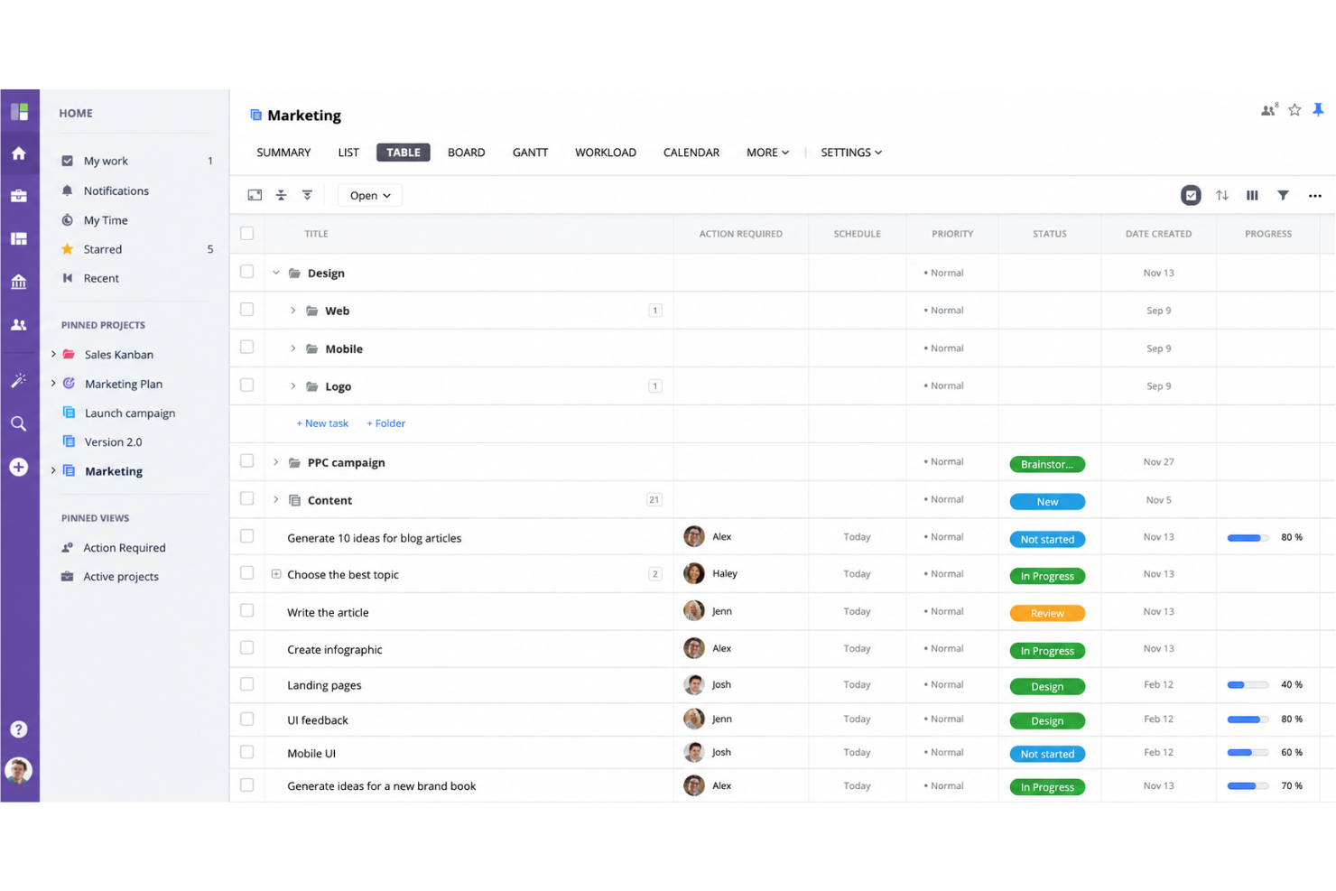The height and width of the screenshot is (891, 1336).
Task: Click the blue pin icon in header
Action: tap(1318, 110)
